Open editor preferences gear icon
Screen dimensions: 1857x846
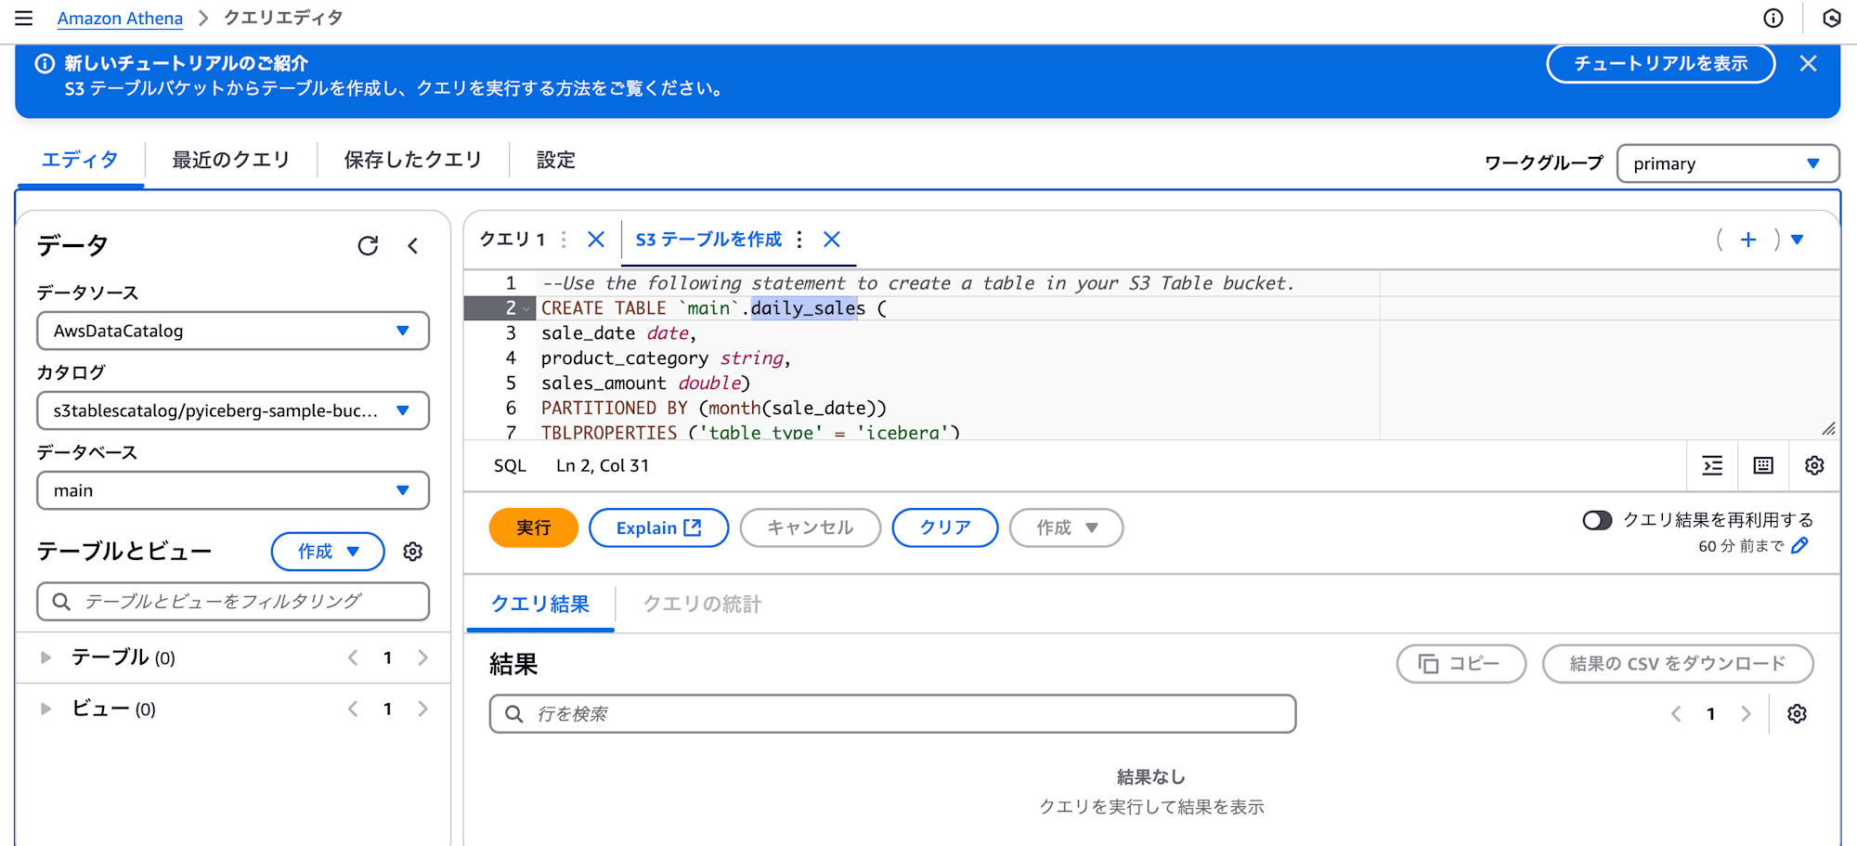click(1814, 465)
